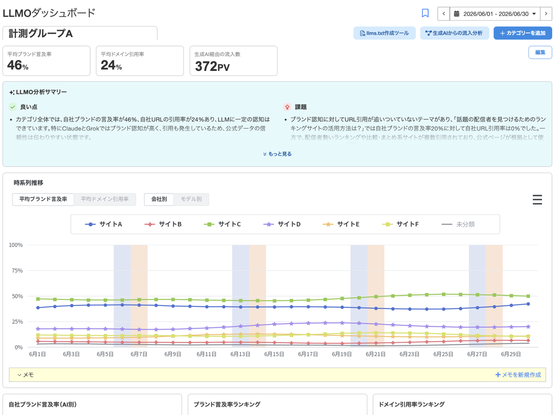Go to previous date range arrow
Image resolution: width=554 pixels, height=419 pixels.
point(444,14)
